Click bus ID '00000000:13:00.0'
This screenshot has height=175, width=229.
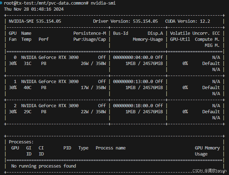(133, 81)
